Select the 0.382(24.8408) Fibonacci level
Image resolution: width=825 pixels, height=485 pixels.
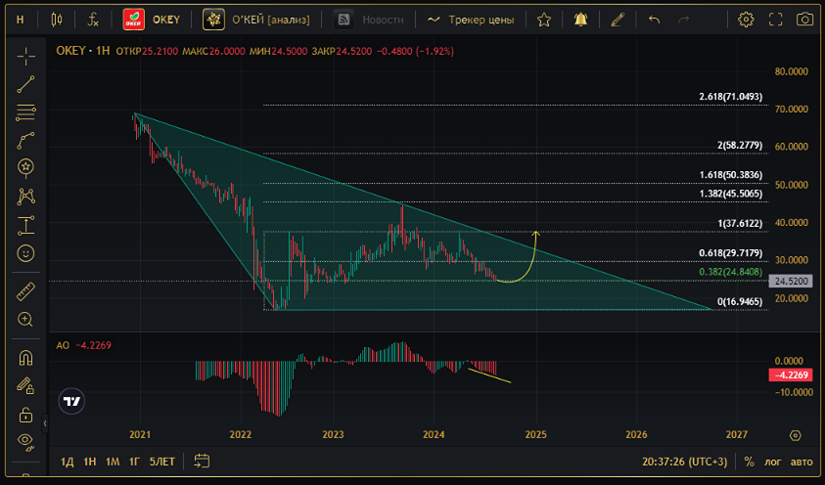coord(730,272)
